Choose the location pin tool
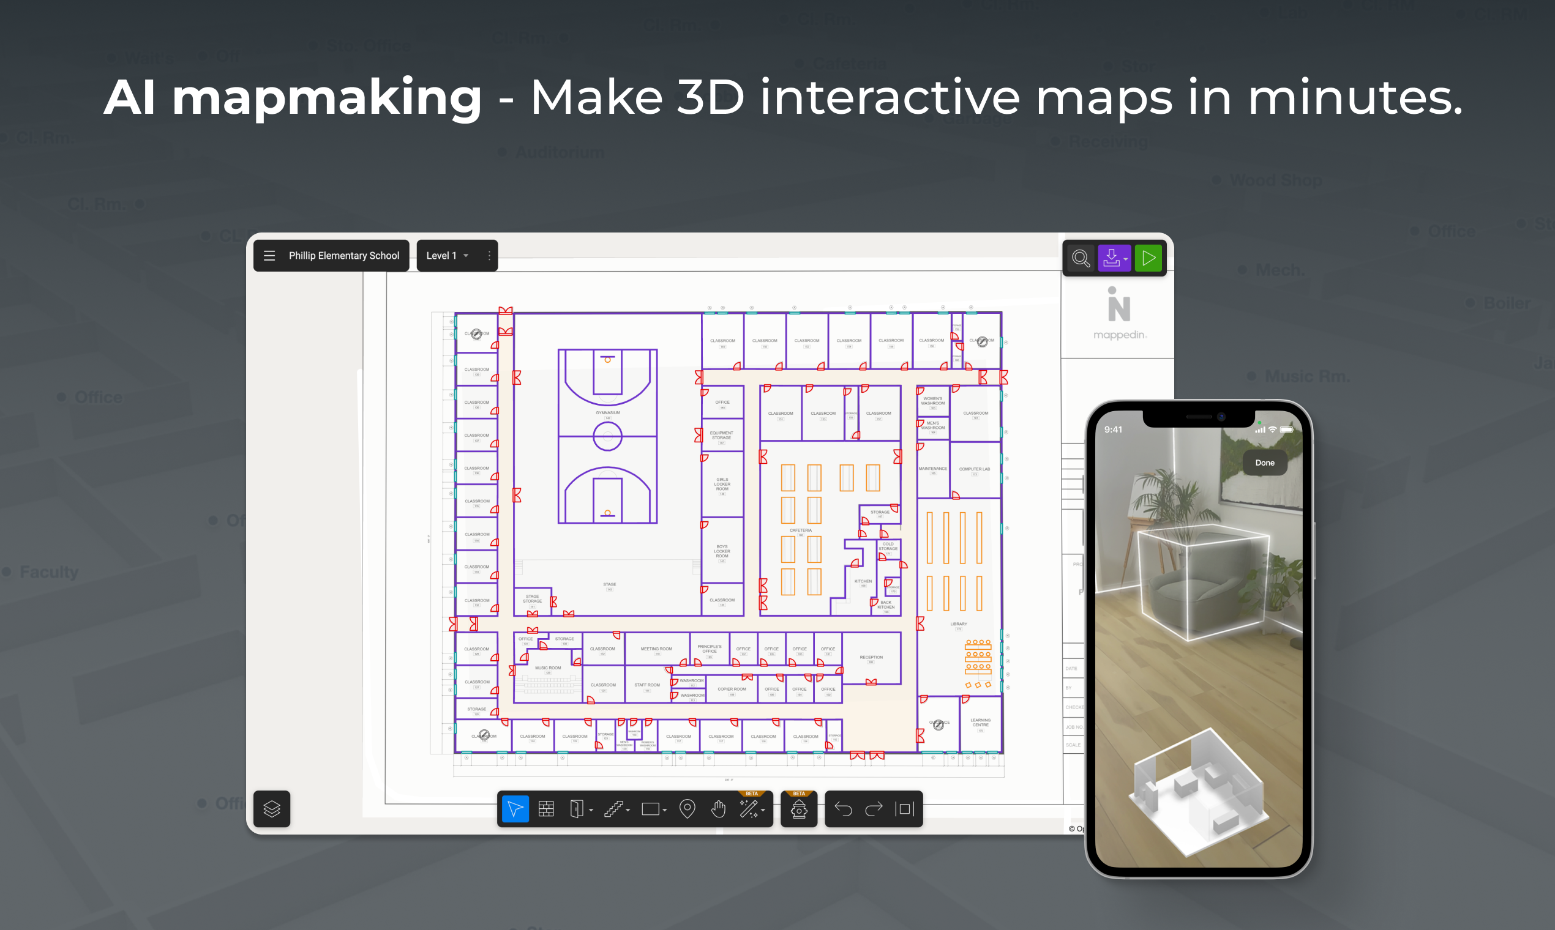Image resolution: width=1555 pixels, height=930 pixels. [x=688, y=809]
